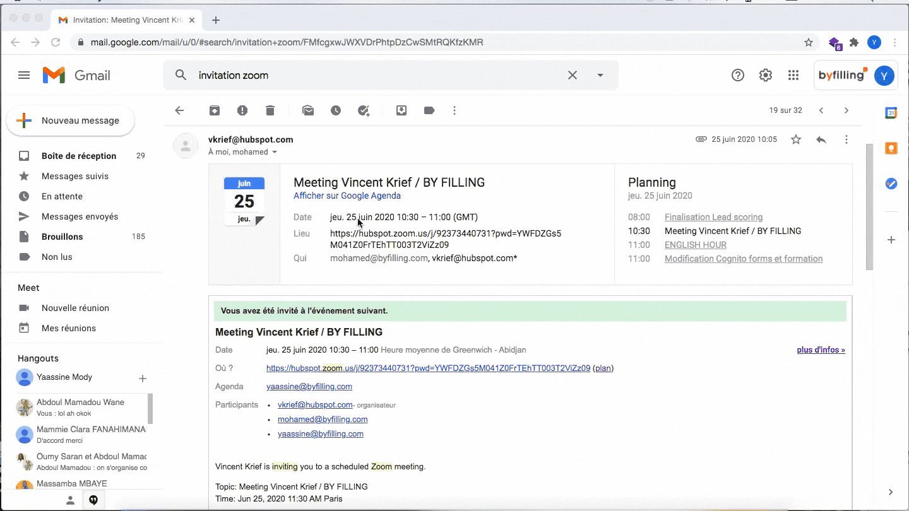909x511 pixels.
Task: Report this email as spam
Action: coord(242,110)
